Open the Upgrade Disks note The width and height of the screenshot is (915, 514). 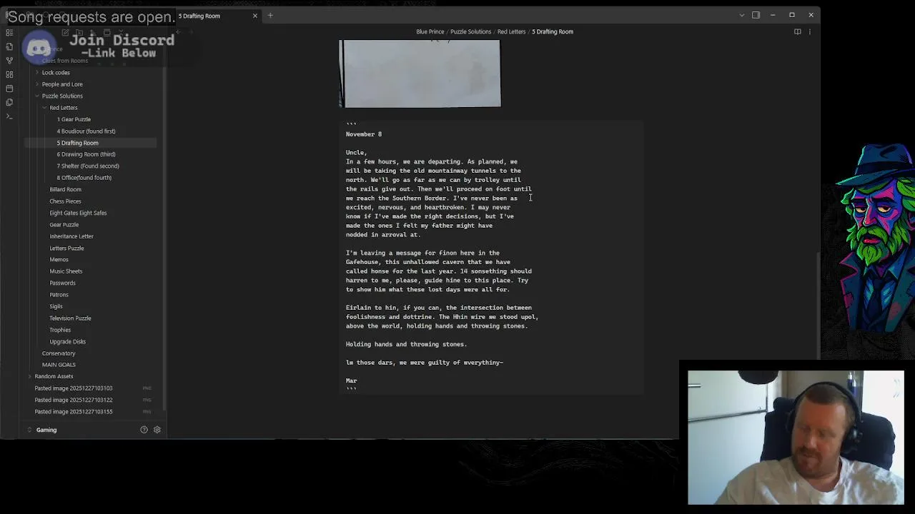pos(67,341)
